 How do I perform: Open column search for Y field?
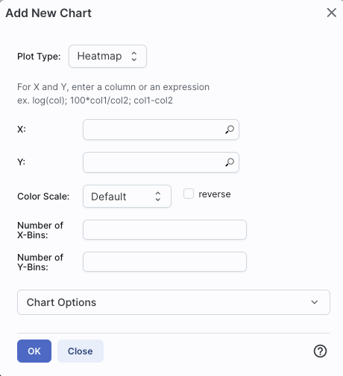click(230, 162)
